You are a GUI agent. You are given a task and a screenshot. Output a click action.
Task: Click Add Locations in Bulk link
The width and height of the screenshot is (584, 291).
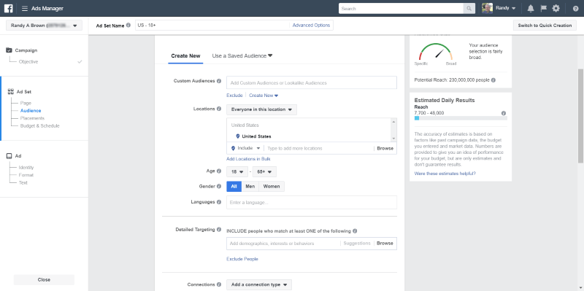248,159
